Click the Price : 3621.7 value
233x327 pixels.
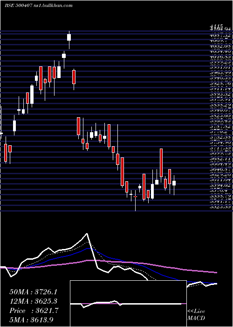[34, 311]
